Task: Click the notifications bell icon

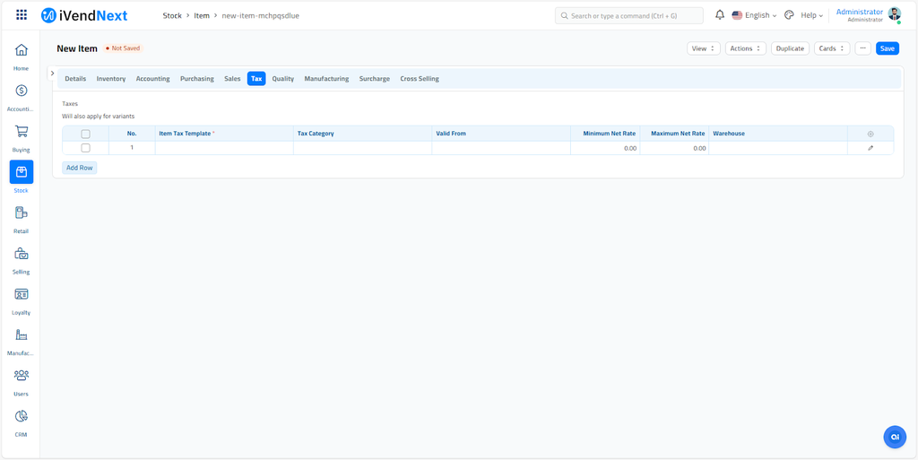Action: (719, 15)
